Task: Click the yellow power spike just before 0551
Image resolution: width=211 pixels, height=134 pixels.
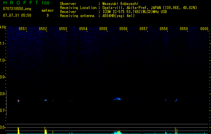Action: pos(18,130)
